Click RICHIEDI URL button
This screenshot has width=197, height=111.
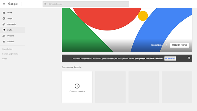(170, 59)
